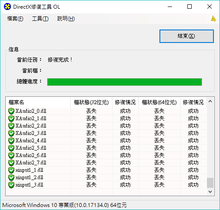Select the XAudio2_0.dll file name

tap(31, 111)
